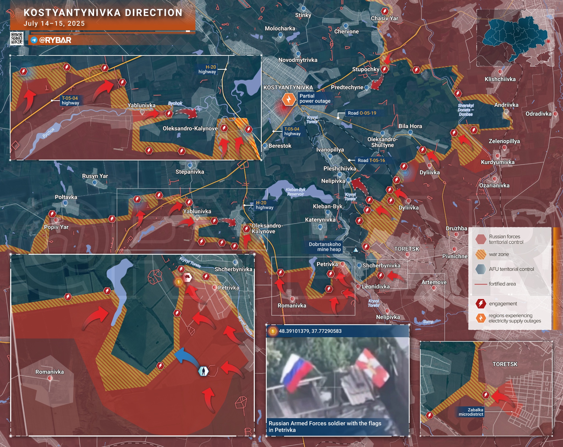
Task: Click the Road T-05-16 label
Action: click(371, 160)
